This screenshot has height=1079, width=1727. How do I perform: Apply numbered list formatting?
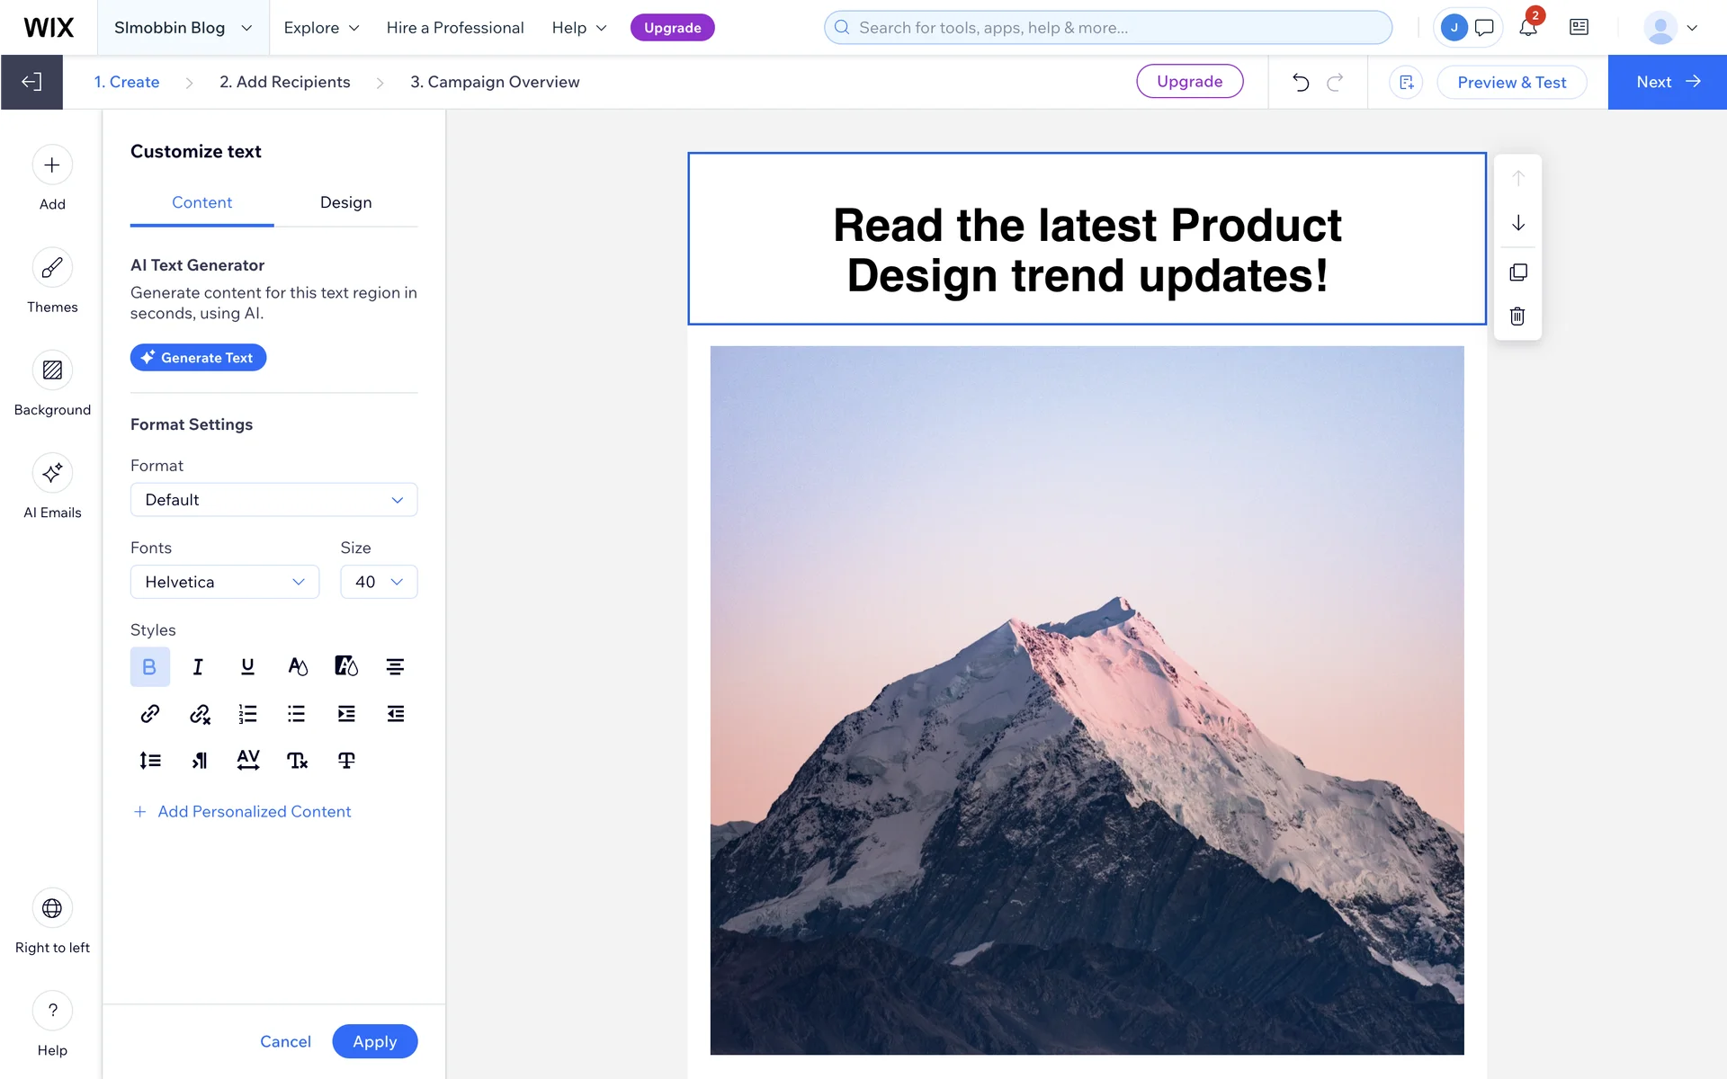coord(247,714)
